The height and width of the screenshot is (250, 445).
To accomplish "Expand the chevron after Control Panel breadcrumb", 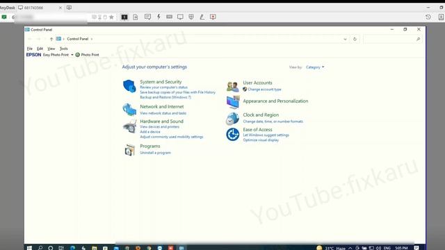I will click(92, 39).
